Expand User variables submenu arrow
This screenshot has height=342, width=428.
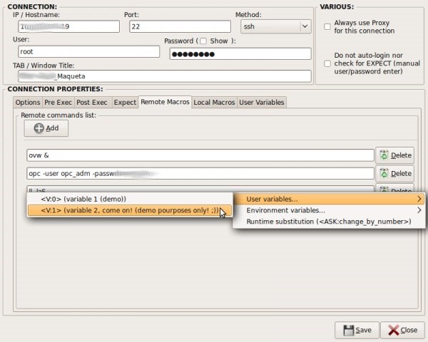click(x=419, y=199)
